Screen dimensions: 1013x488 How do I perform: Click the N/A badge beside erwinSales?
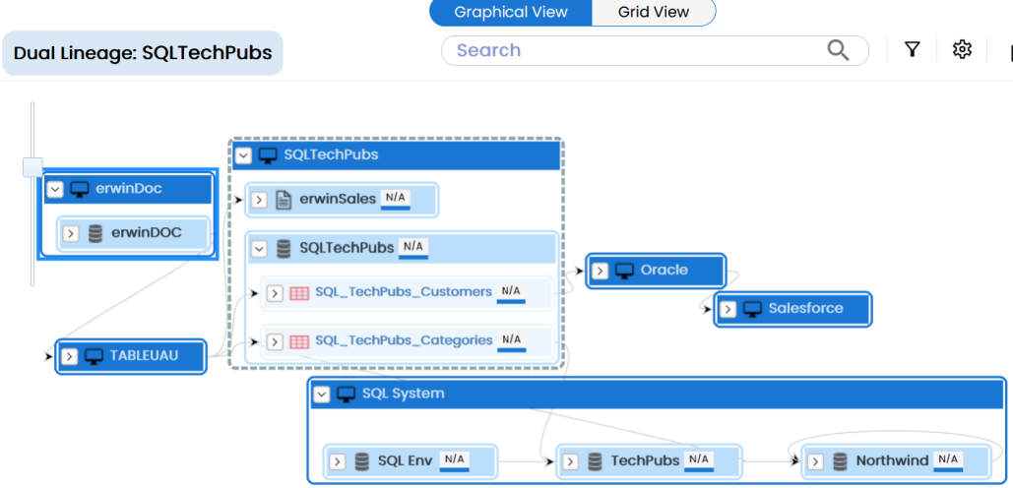tap(396, 198)
